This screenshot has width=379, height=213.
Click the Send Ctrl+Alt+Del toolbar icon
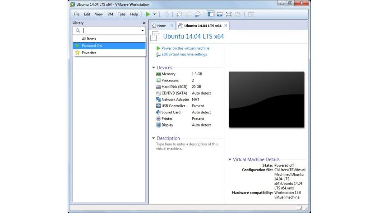166,14
